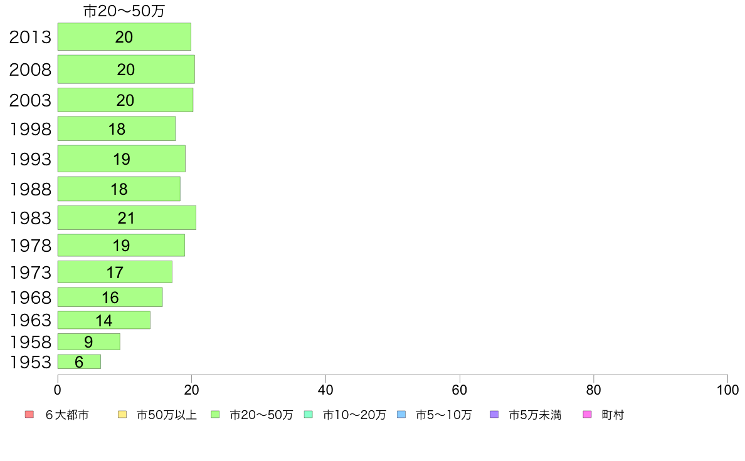Select the 市50万以上 legend label text
This screenshot has height=461, width=745.
(x=167, y=415)
